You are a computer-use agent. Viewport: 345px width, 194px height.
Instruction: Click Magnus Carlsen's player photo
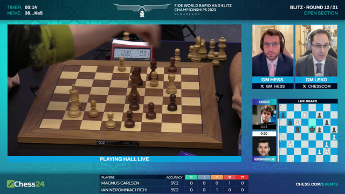(264, 115)
